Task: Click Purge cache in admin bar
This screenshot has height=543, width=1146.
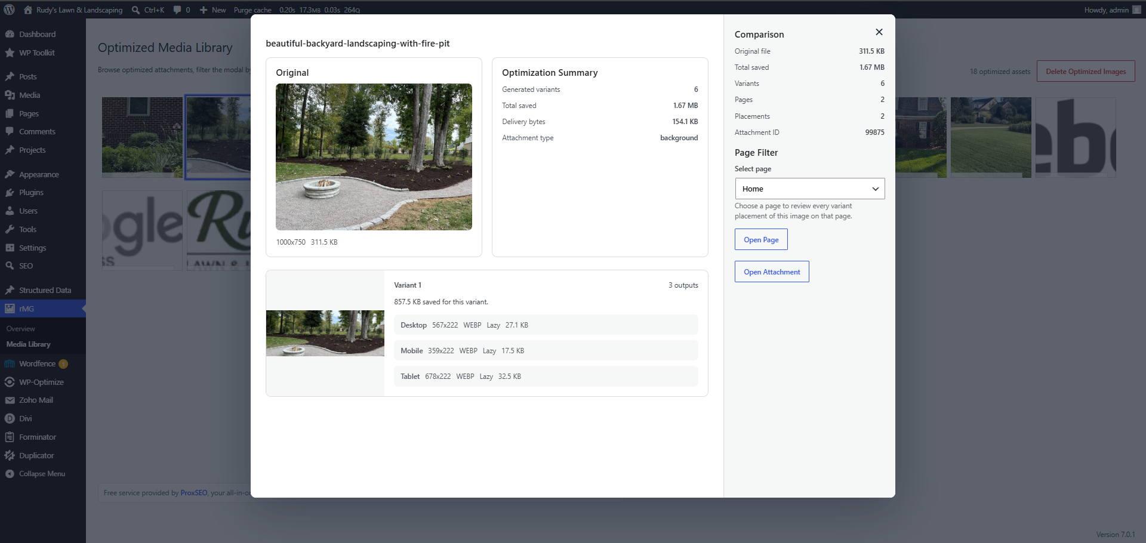Action: point(252,10)
